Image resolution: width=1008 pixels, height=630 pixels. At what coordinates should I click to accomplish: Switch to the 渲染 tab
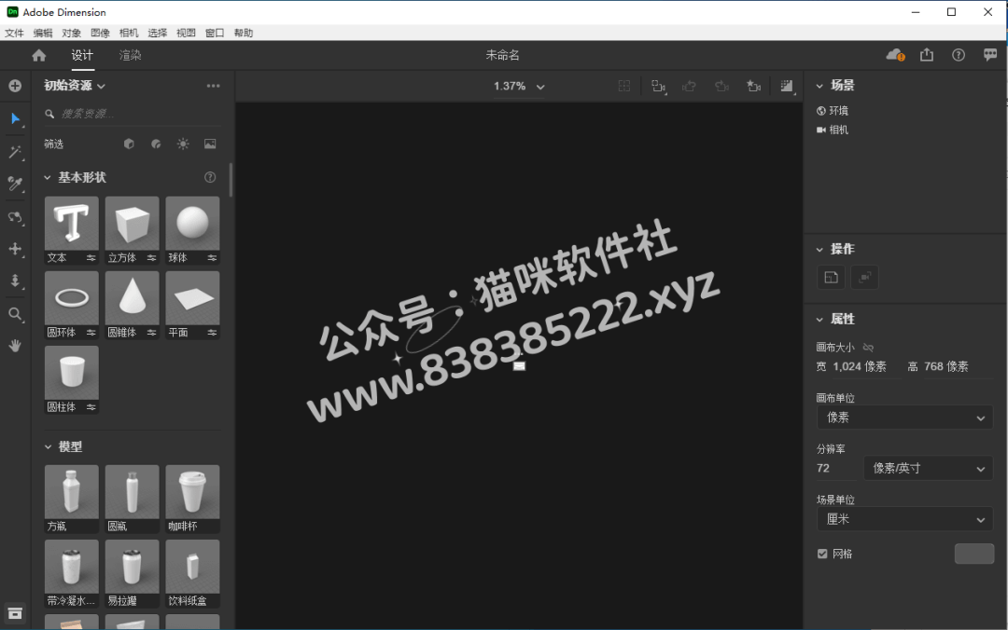(130, 55)
